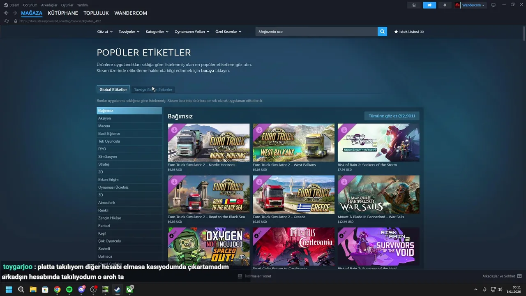Click into the Mağazada ara search field
Viewport: 526px width, 296px height.
(x=316, y=32)
